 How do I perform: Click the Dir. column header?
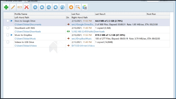point(68,17)
